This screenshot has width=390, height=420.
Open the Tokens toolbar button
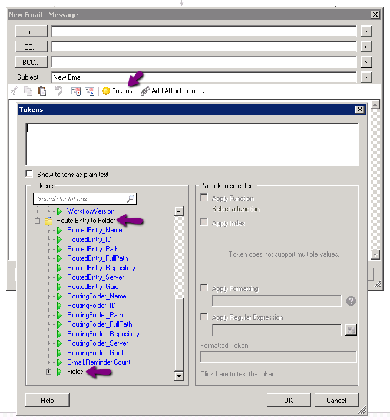[x=117, y=91]
